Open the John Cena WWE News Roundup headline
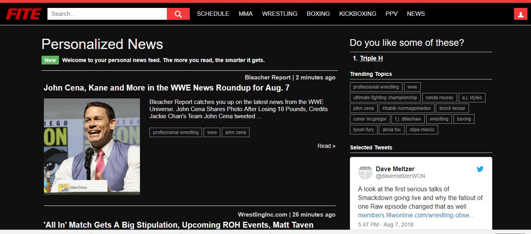The width and height of the screenshot is (531, 234). click(x=166, y=88)
